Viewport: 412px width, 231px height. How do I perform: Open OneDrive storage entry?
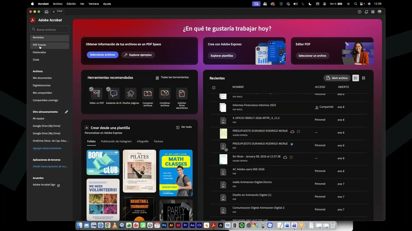pos(51,141)
